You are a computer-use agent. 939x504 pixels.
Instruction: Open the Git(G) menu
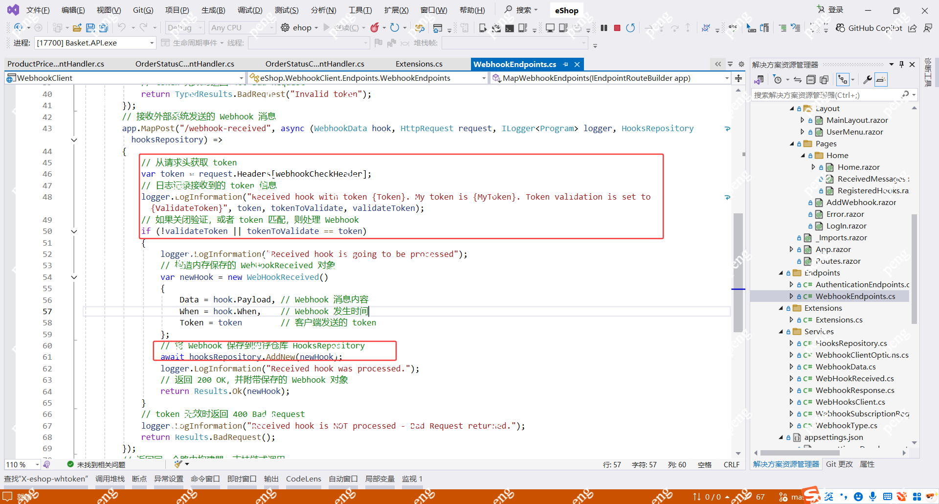[143, 10]
